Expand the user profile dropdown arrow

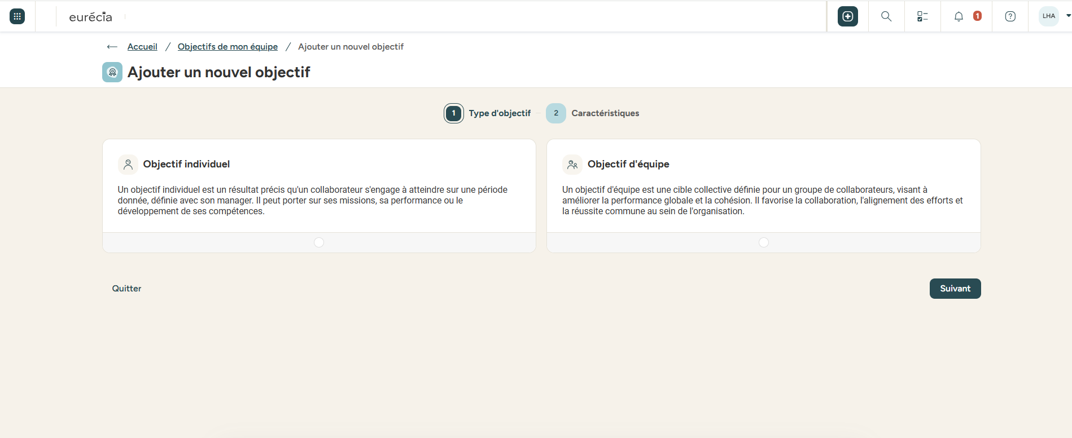(1068, 16)
